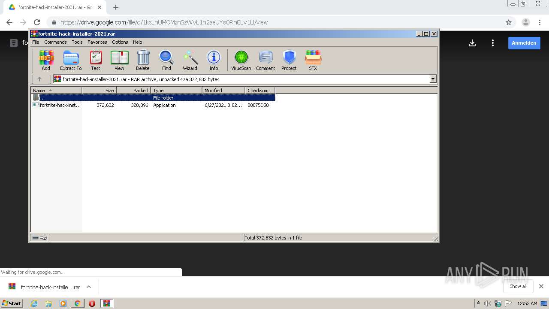Expand download item options chevron
Image resolution: width=549 pixels, height=309 pixels.
pos(89,287)
